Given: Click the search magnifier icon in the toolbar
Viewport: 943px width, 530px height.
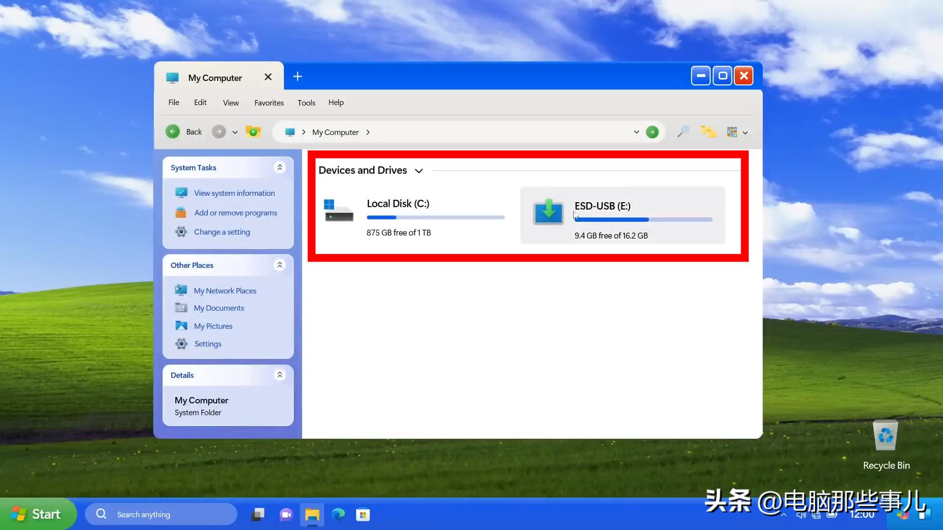Looking at the screenshot, I should 683,132.
